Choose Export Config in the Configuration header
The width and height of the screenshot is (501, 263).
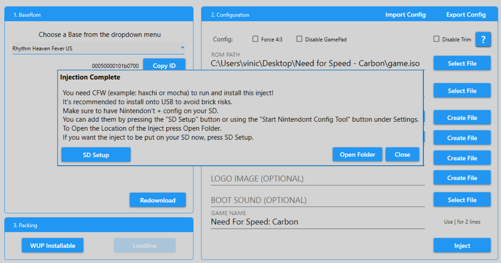pyautogui.click(x=466, y=15)
